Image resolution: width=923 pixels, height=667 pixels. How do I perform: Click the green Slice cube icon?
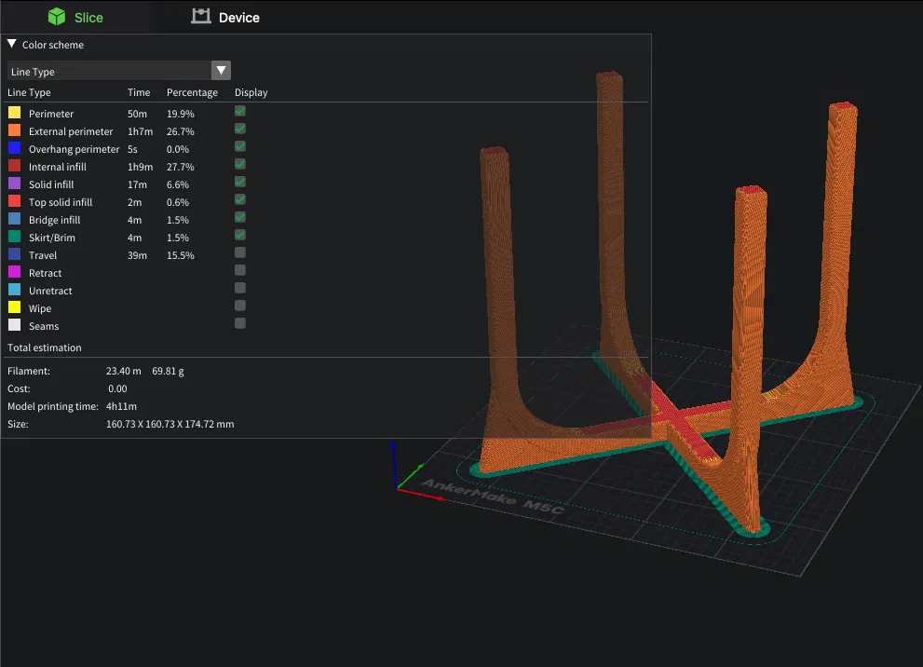click(x=57, y=17)
